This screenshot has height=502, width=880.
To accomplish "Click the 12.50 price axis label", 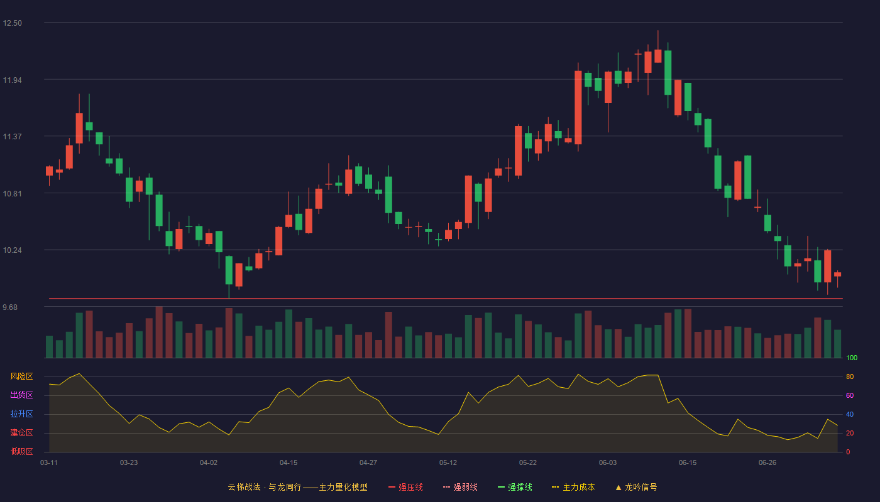I will pos(12,23).
